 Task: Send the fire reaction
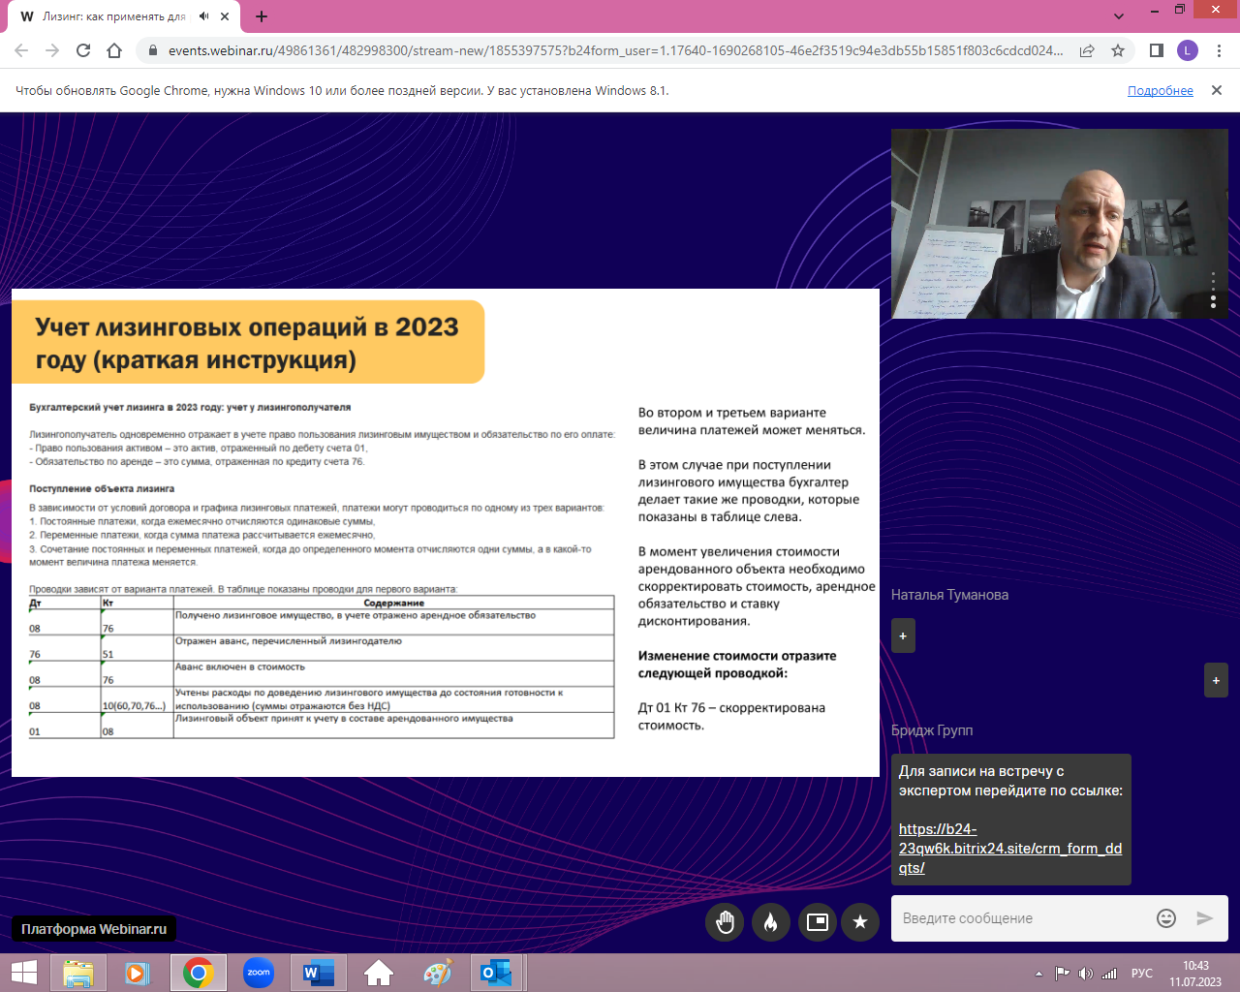point(770,922)
